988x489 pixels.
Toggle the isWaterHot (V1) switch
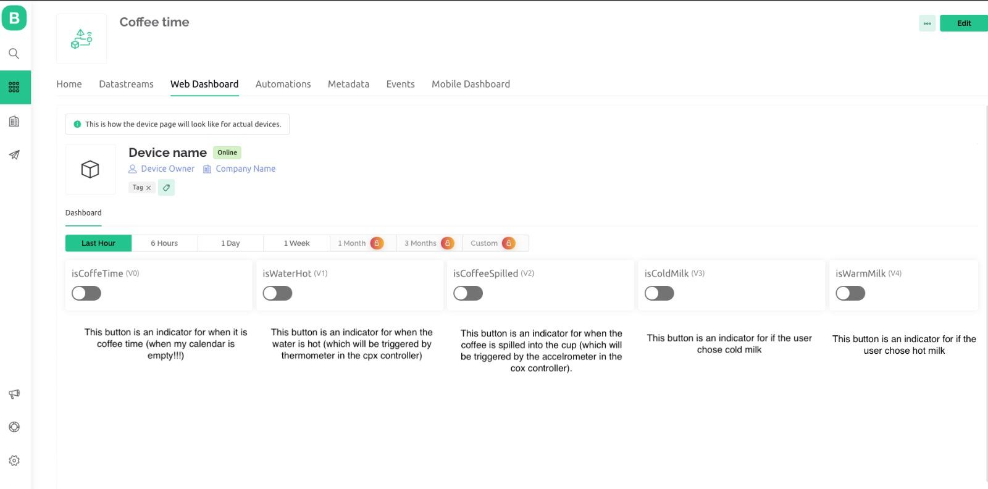(x=277, y=293)
